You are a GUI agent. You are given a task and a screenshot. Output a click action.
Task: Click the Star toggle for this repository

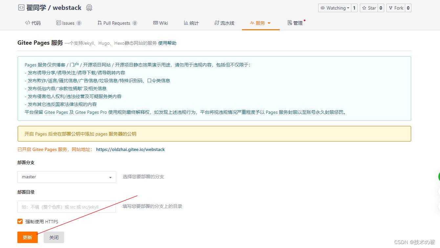pyautogui.click(x=368, y=8)
